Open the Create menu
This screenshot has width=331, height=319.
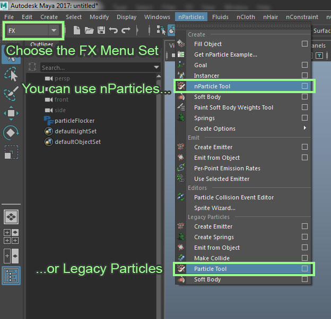click(x=49, y=17)
